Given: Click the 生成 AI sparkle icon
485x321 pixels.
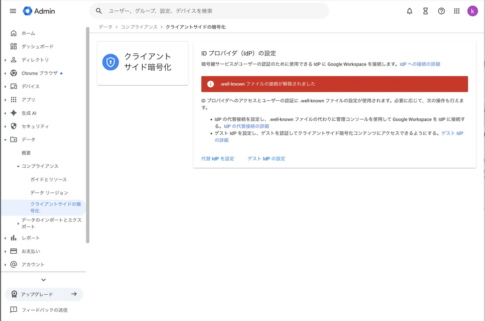Looking at the screenshot, I should click(14, 113).
